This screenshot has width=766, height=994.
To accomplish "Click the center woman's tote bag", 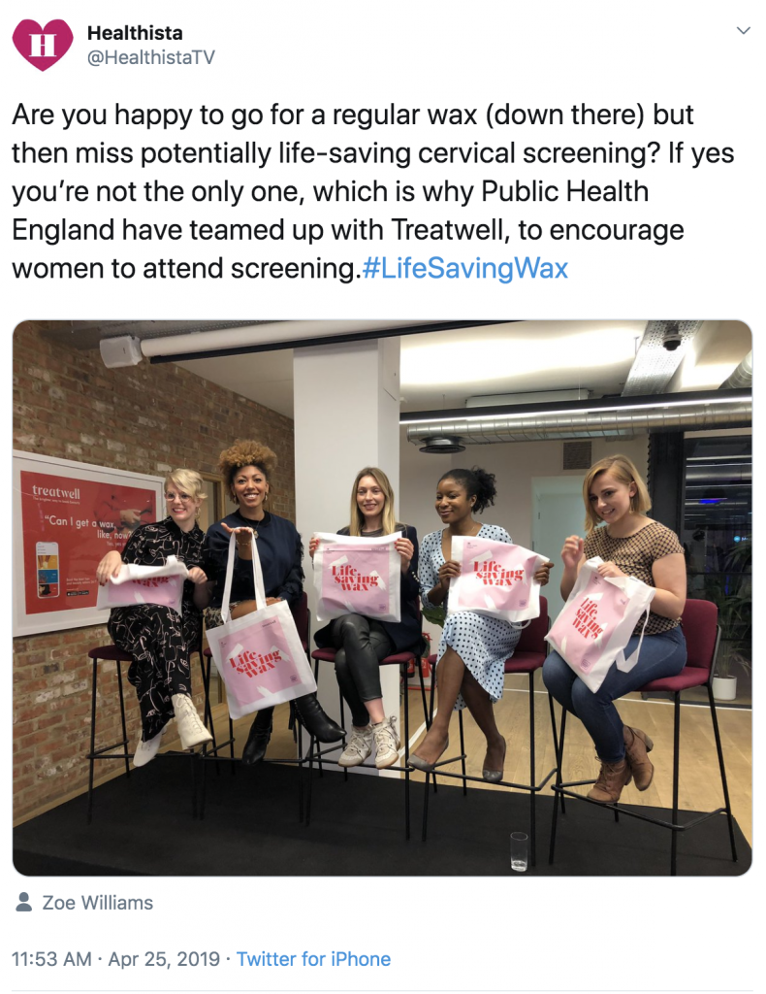I will [x=359, y=577].
